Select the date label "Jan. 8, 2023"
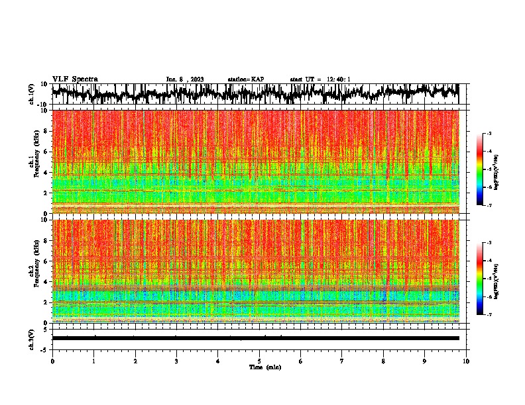 [185, 79]
